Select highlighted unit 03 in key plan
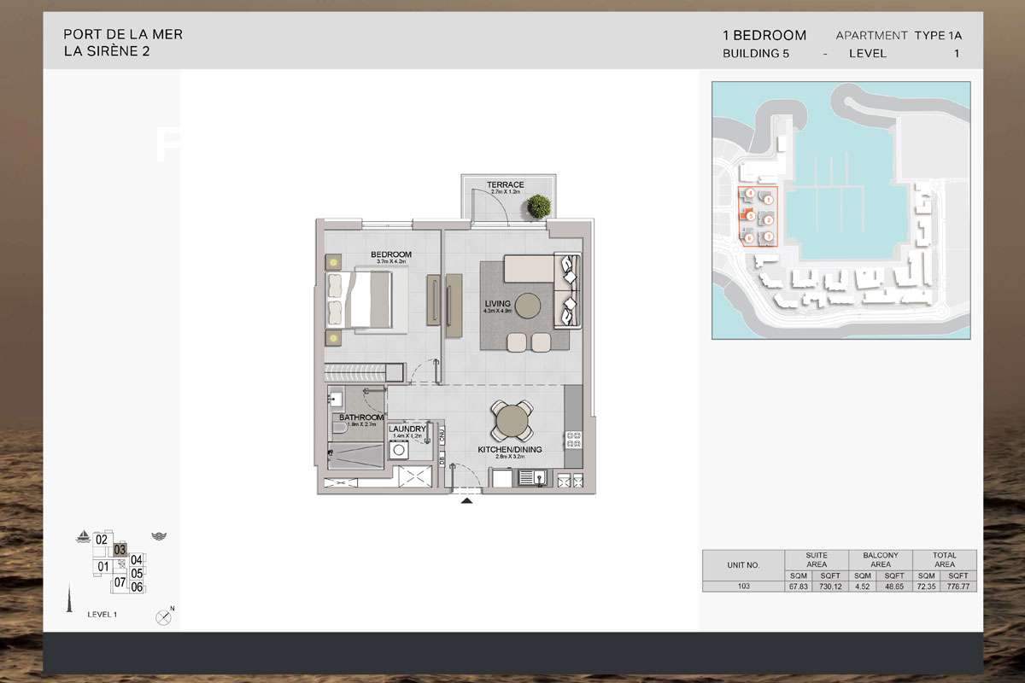Viewport: 1025px width, 683px height. click(x=120, y=550)
